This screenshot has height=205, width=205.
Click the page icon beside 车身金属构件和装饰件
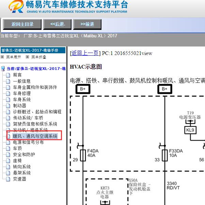click(8, 88)
